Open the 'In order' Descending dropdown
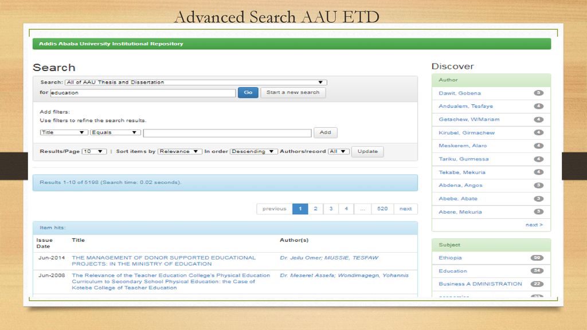587x330 pixels. pos(253,151)
